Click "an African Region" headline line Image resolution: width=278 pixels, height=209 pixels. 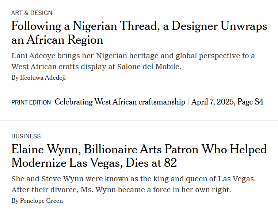click(57, 40)
